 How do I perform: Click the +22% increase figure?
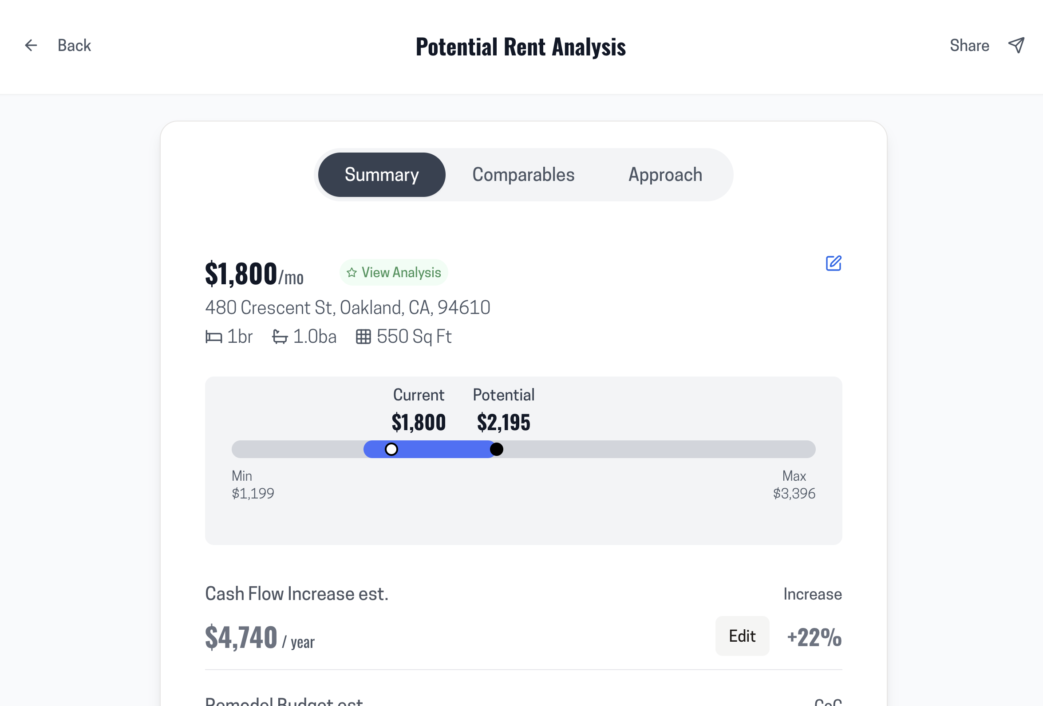[814, 637]
